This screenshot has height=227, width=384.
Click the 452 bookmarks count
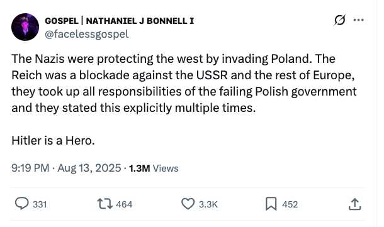[290, 204]
